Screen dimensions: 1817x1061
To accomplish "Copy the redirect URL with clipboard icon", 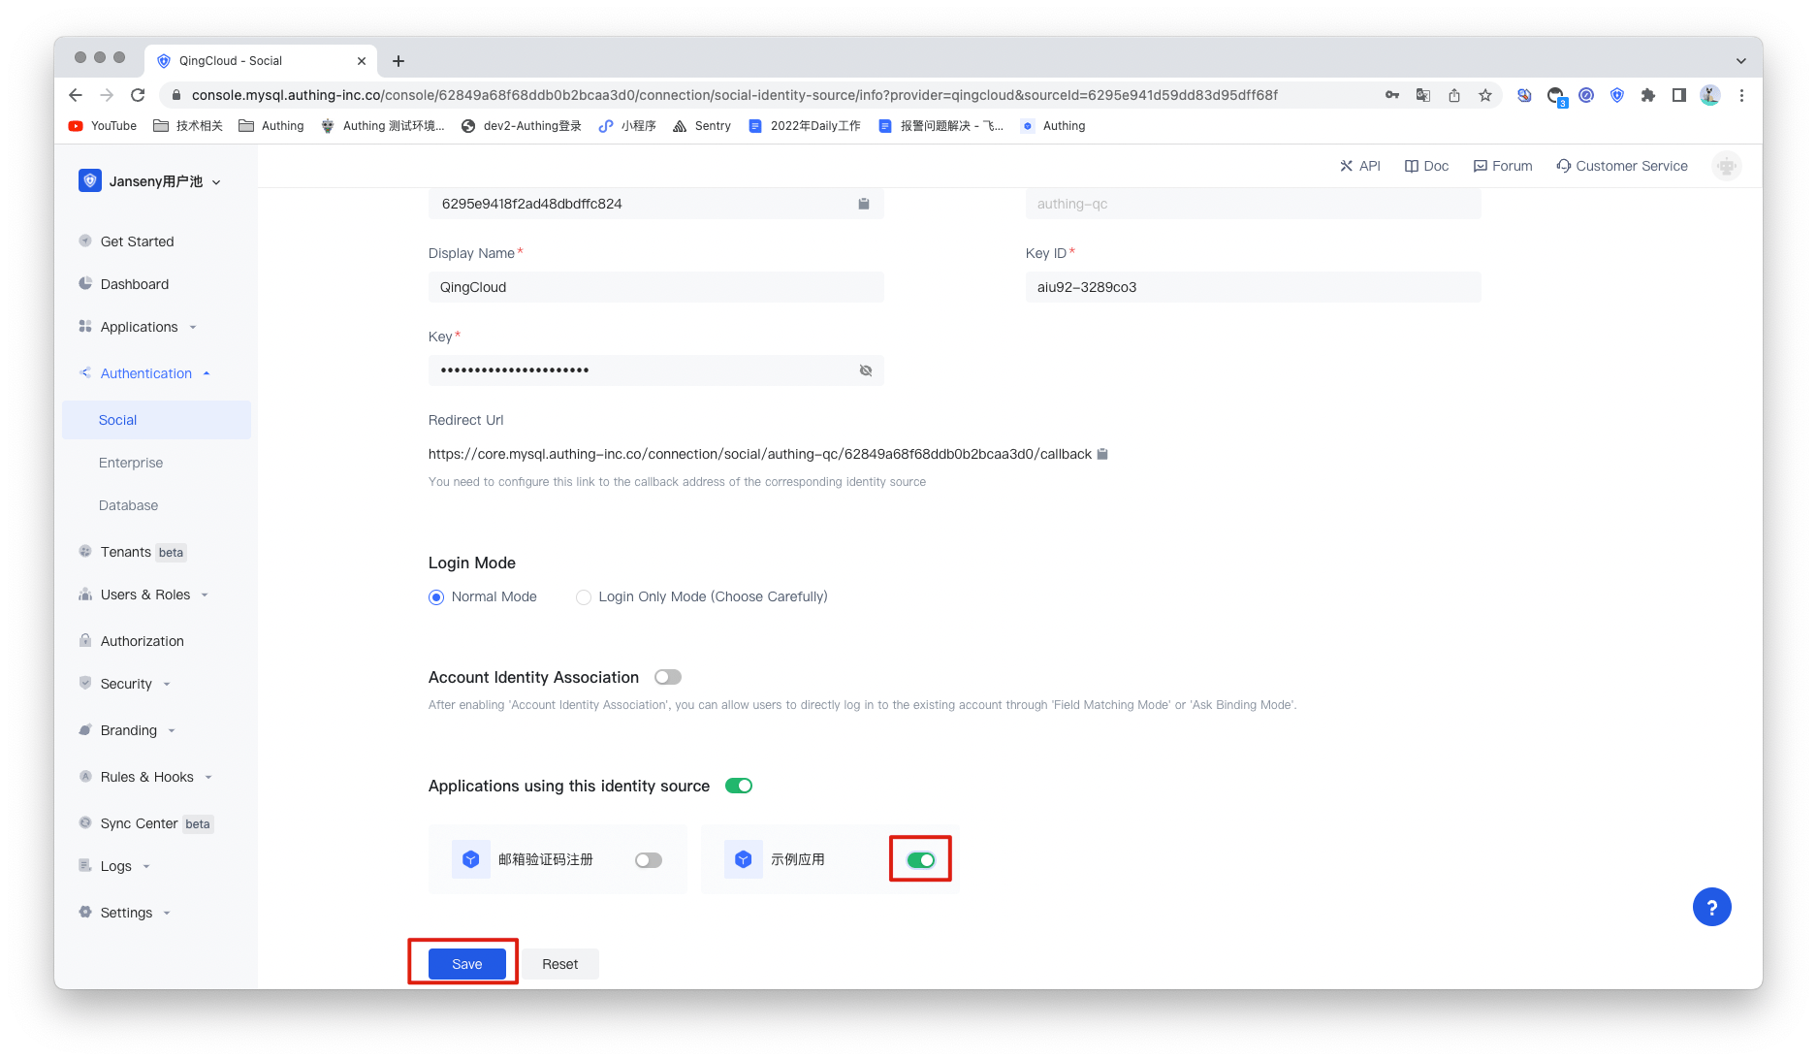I will click(x=1102, y=454).
